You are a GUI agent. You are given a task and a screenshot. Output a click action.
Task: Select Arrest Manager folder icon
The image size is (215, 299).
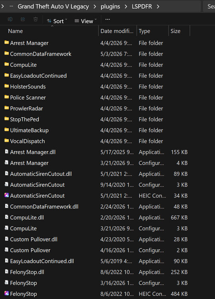pyautogui.click(x=6, y=42)
